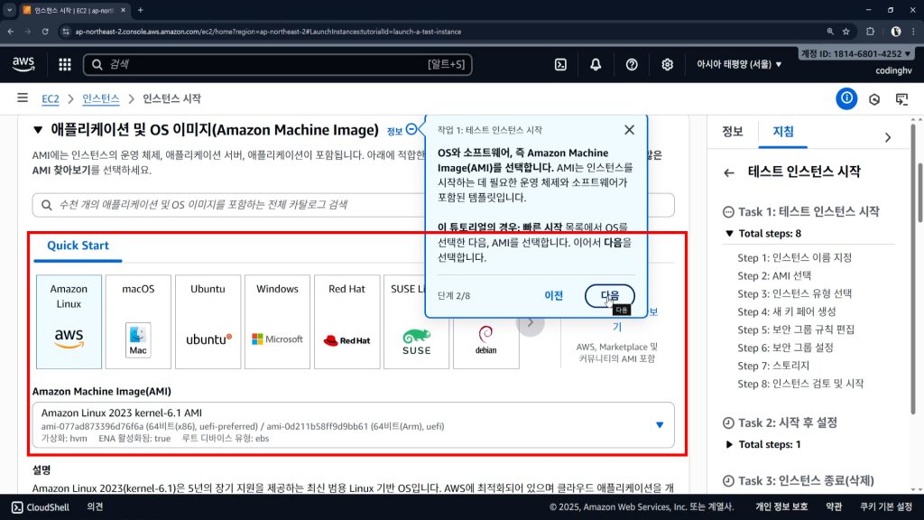Click the blue info panel icon
Viewport: 924px width, 520px height.
(x=846, y=98)
